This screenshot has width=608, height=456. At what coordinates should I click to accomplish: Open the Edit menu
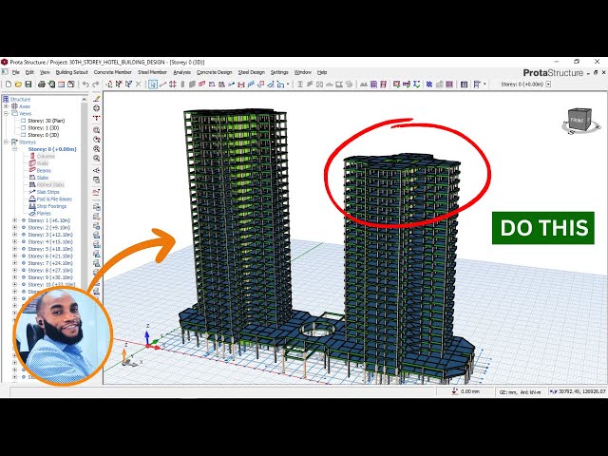(x=29, y=72)
